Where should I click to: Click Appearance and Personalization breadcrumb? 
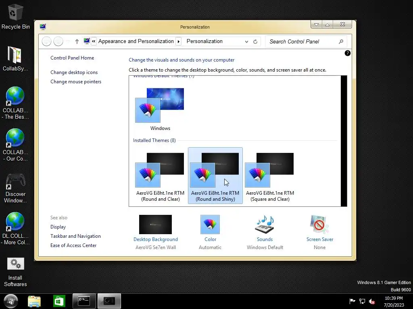click(136, 41)
